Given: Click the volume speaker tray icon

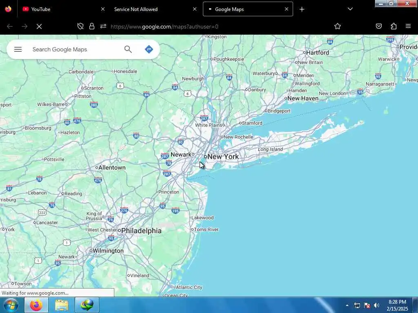Looking at the screenshot, I should (x=376, y=305).
